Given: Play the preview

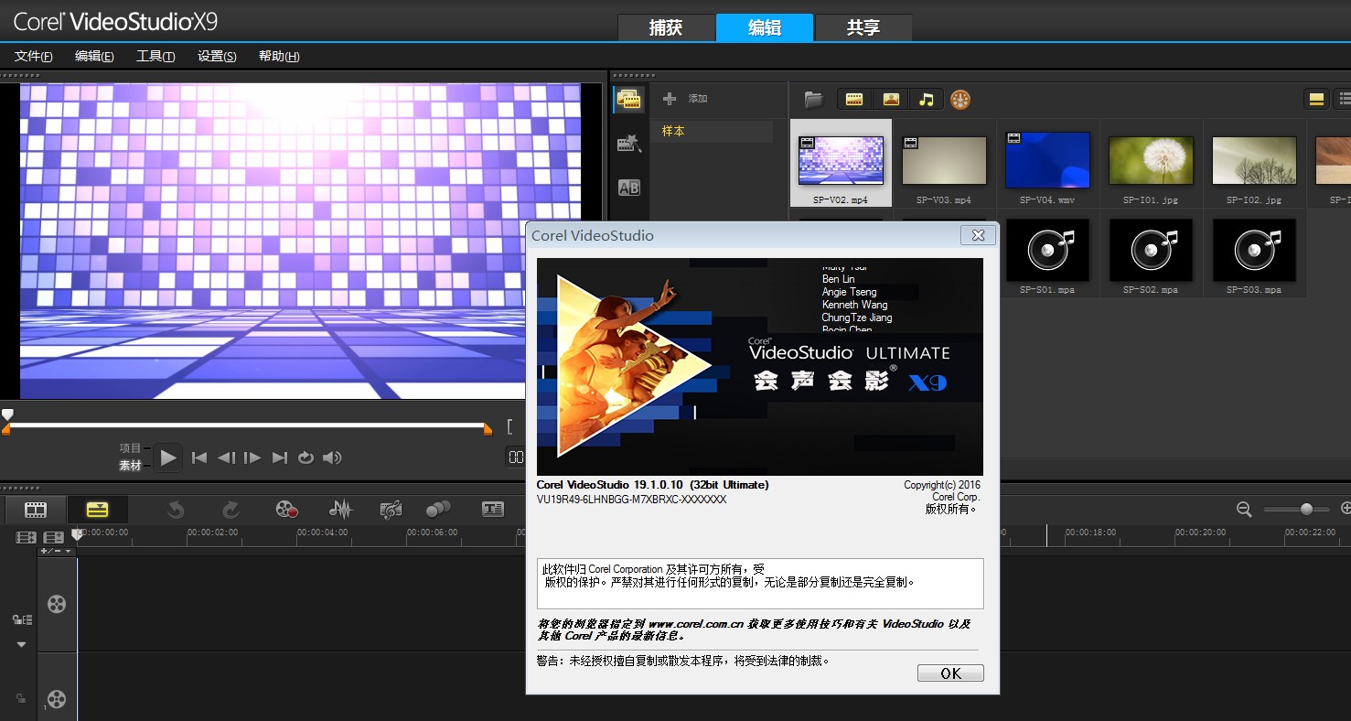Looking at the screenshot, I should (168, 457).
